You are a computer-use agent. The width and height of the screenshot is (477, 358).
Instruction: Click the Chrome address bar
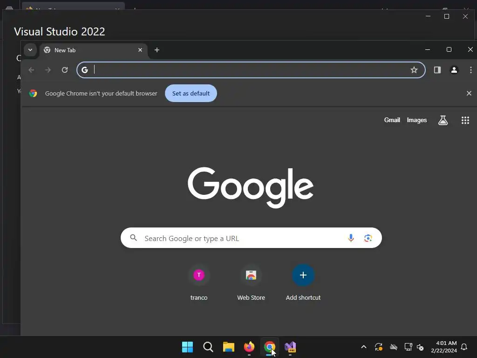(251, 70)
